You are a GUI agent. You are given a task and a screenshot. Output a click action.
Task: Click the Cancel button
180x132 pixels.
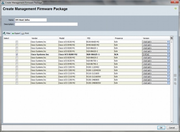coord(172,128)
